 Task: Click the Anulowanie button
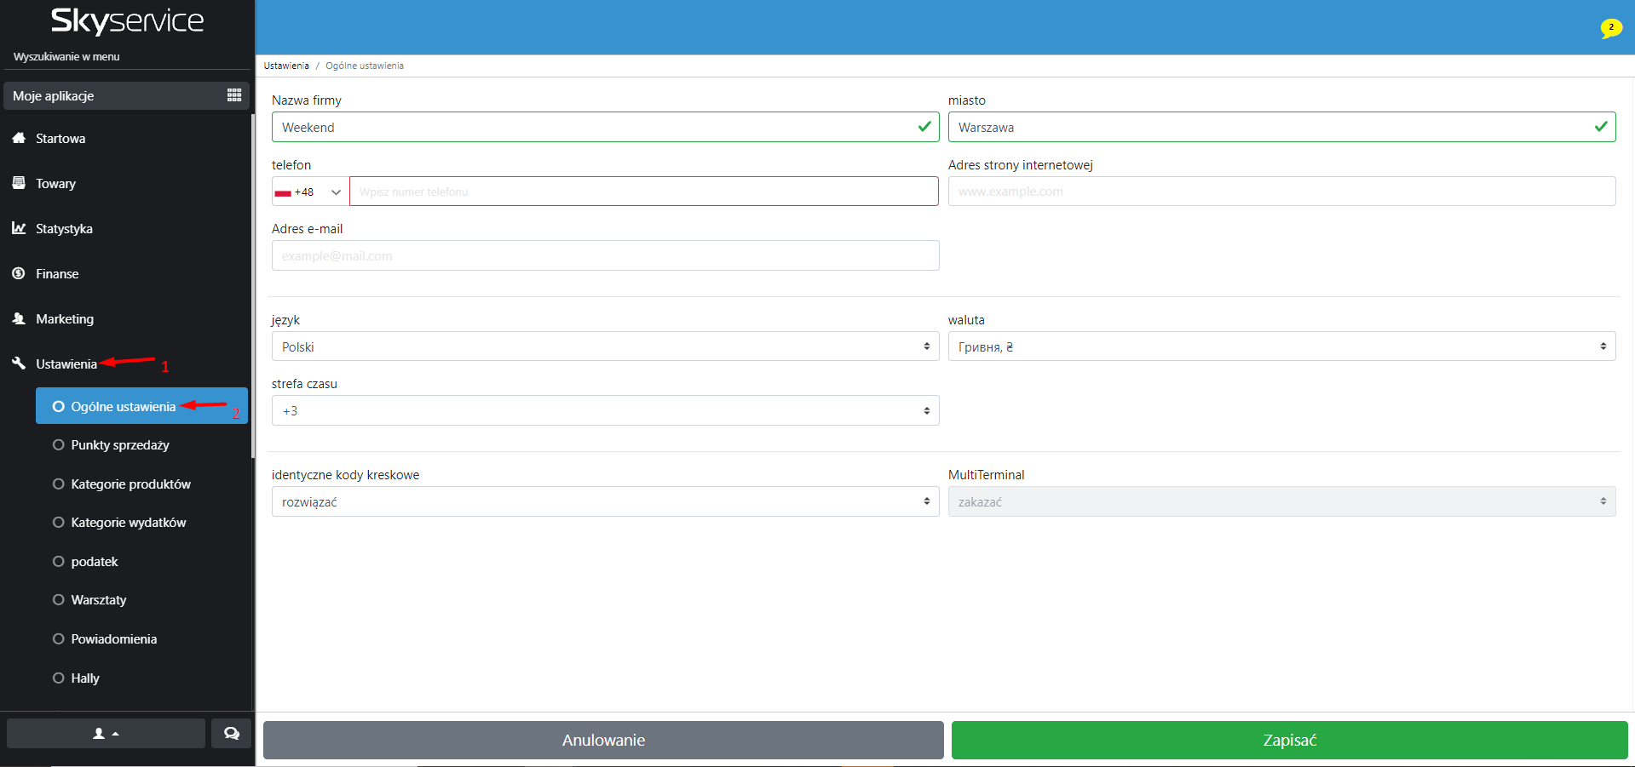[603, 740]
